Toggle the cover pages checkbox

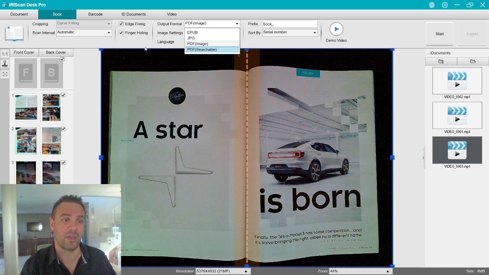point(62,59)
